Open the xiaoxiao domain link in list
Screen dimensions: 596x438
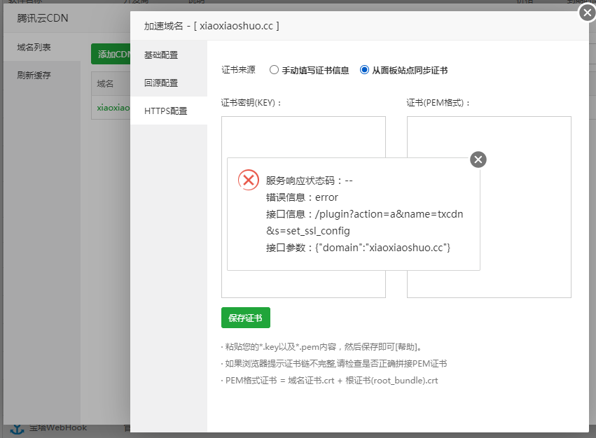point(113,108)
